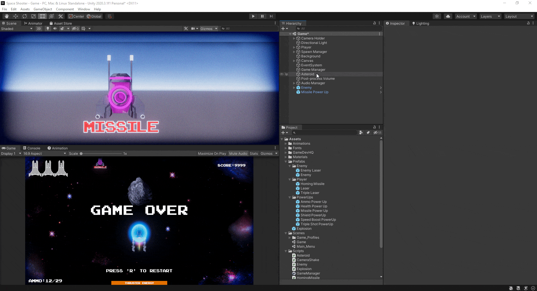This screenshot has height=291, width=537.
Task: Select the Missile Power Up object
Action: point(315,92)
